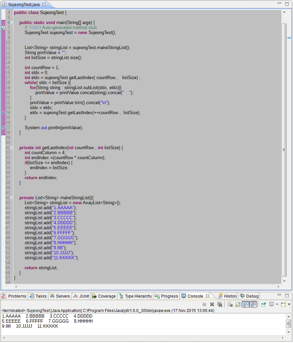
Task: Click 'System.out.println(printValue);' on line 27
Action: [x=54, y=128]
